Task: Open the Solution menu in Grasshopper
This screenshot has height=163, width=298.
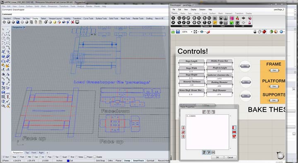Action: [202, 9]
